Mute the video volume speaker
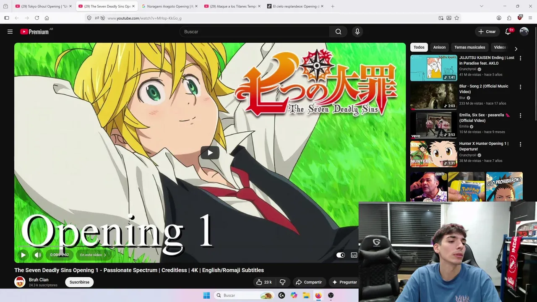This screenshot has height=302, width=537. [x=38, y=255]
